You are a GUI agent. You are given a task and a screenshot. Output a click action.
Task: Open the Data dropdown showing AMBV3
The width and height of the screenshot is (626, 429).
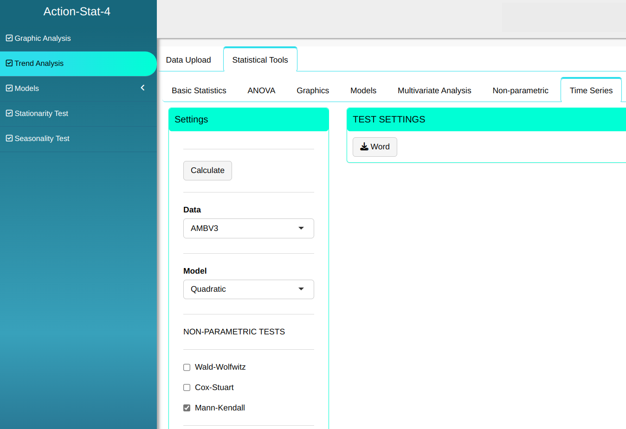click(x=248, y=228)
